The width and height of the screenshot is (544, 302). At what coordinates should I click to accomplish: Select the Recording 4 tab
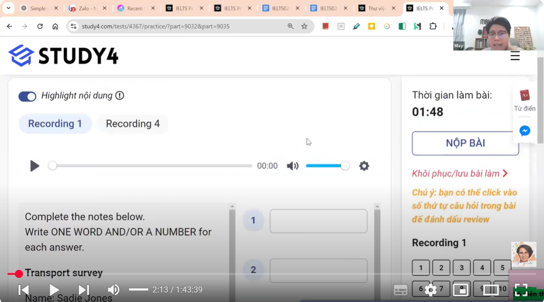pyautogui.click(x=133, y=123)
